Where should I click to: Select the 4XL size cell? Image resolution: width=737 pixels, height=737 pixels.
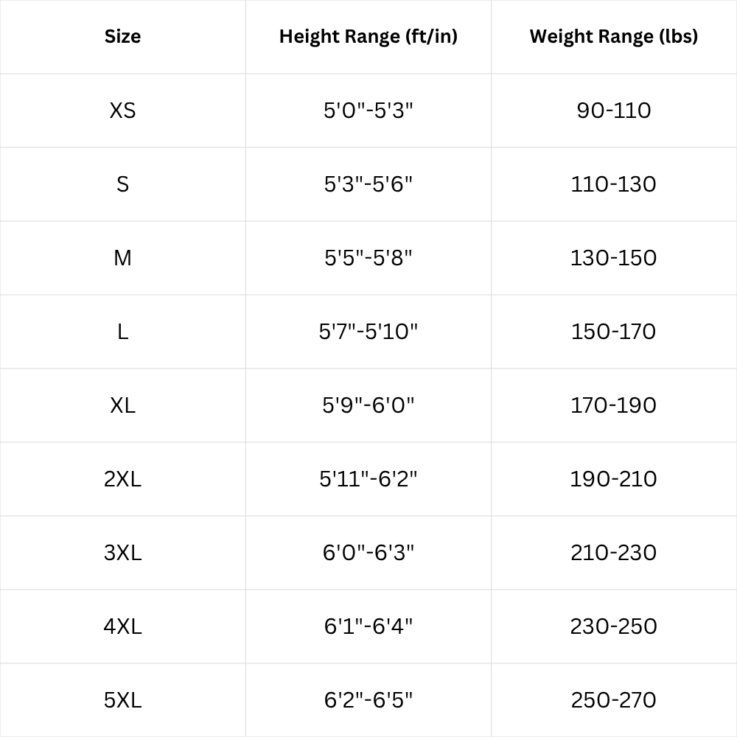coord(122,626)
